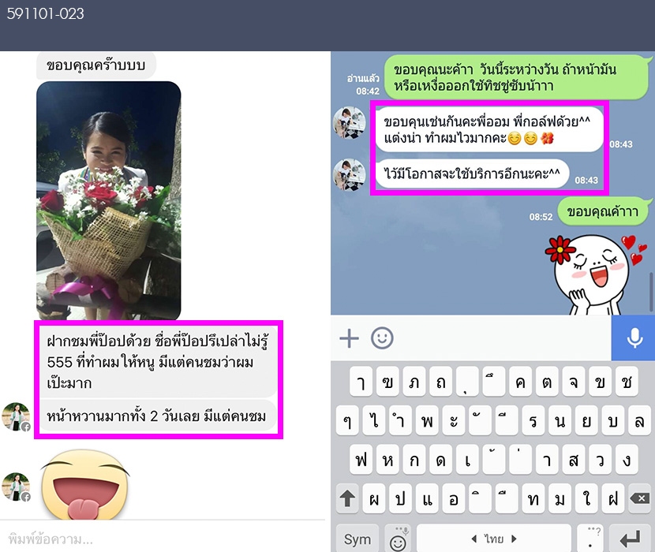The image size is (655, 552).
Task: Tap the Shift arrow key
Action: coord(347,498)
